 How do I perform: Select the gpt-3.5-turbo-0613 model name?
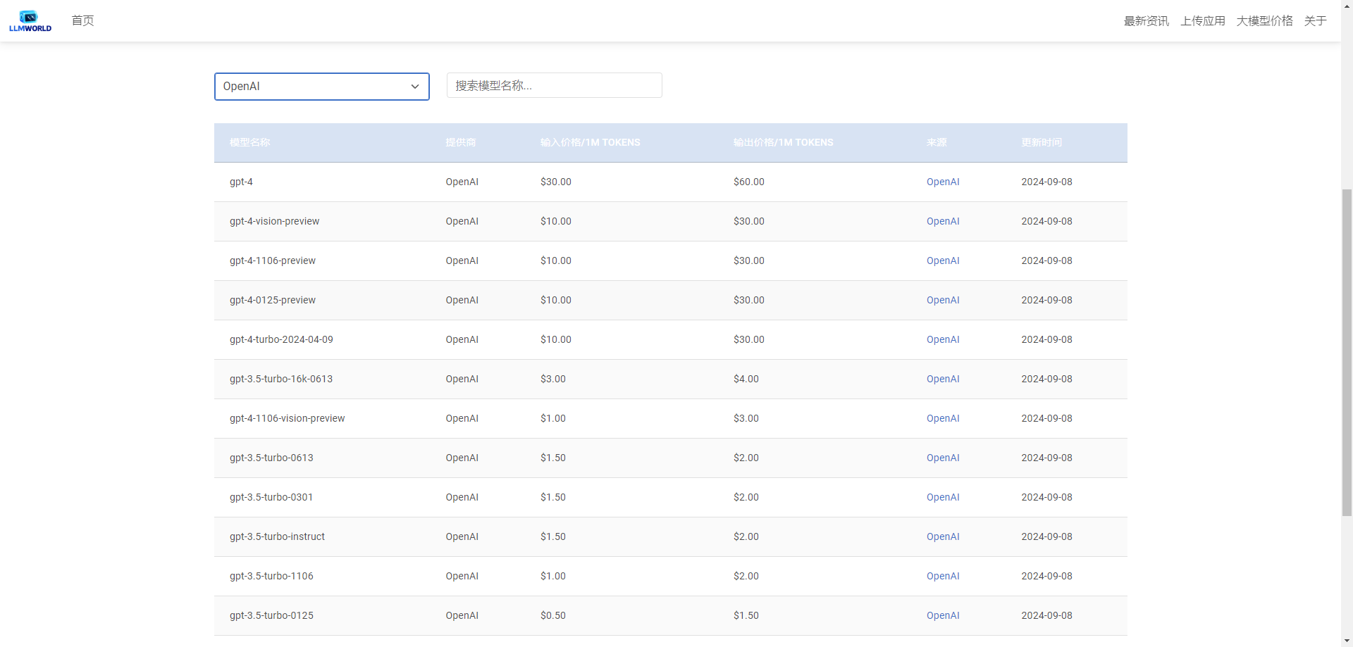pos(271,458)
